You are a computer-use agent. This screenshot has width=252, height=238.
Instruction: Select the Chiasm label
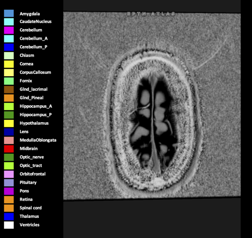pyautogui.click(x=27, y=55)
